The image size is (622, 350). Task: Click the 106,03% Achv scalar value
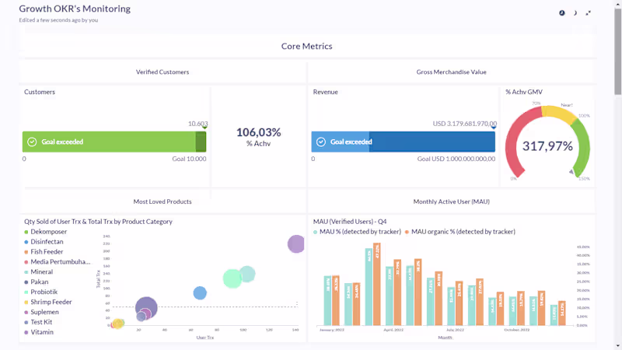click(259, 132)
